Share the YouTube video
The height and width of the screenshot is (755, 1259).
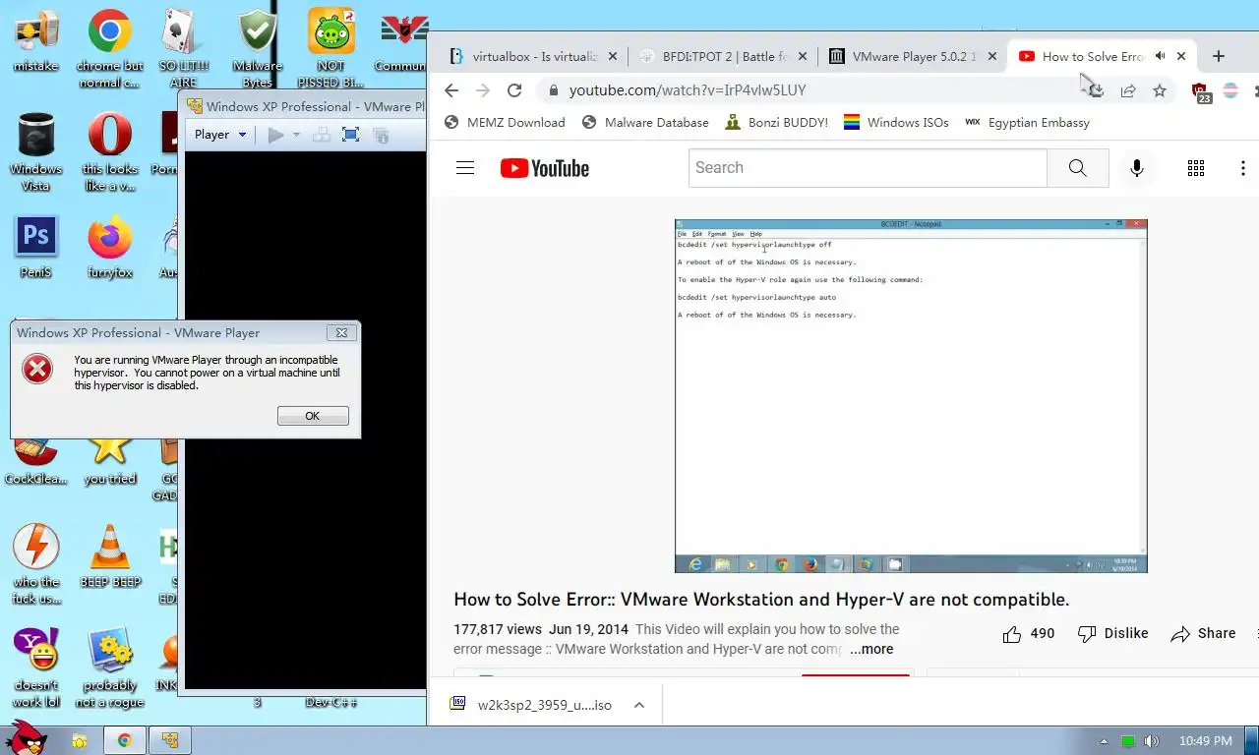(x=1203, y=634)
